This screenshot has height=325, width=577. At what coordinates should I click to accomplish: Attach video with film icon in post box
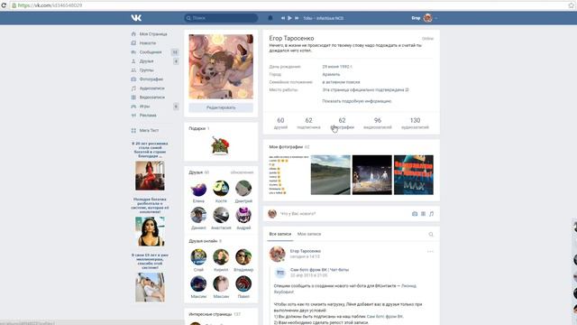pos(423,214)
